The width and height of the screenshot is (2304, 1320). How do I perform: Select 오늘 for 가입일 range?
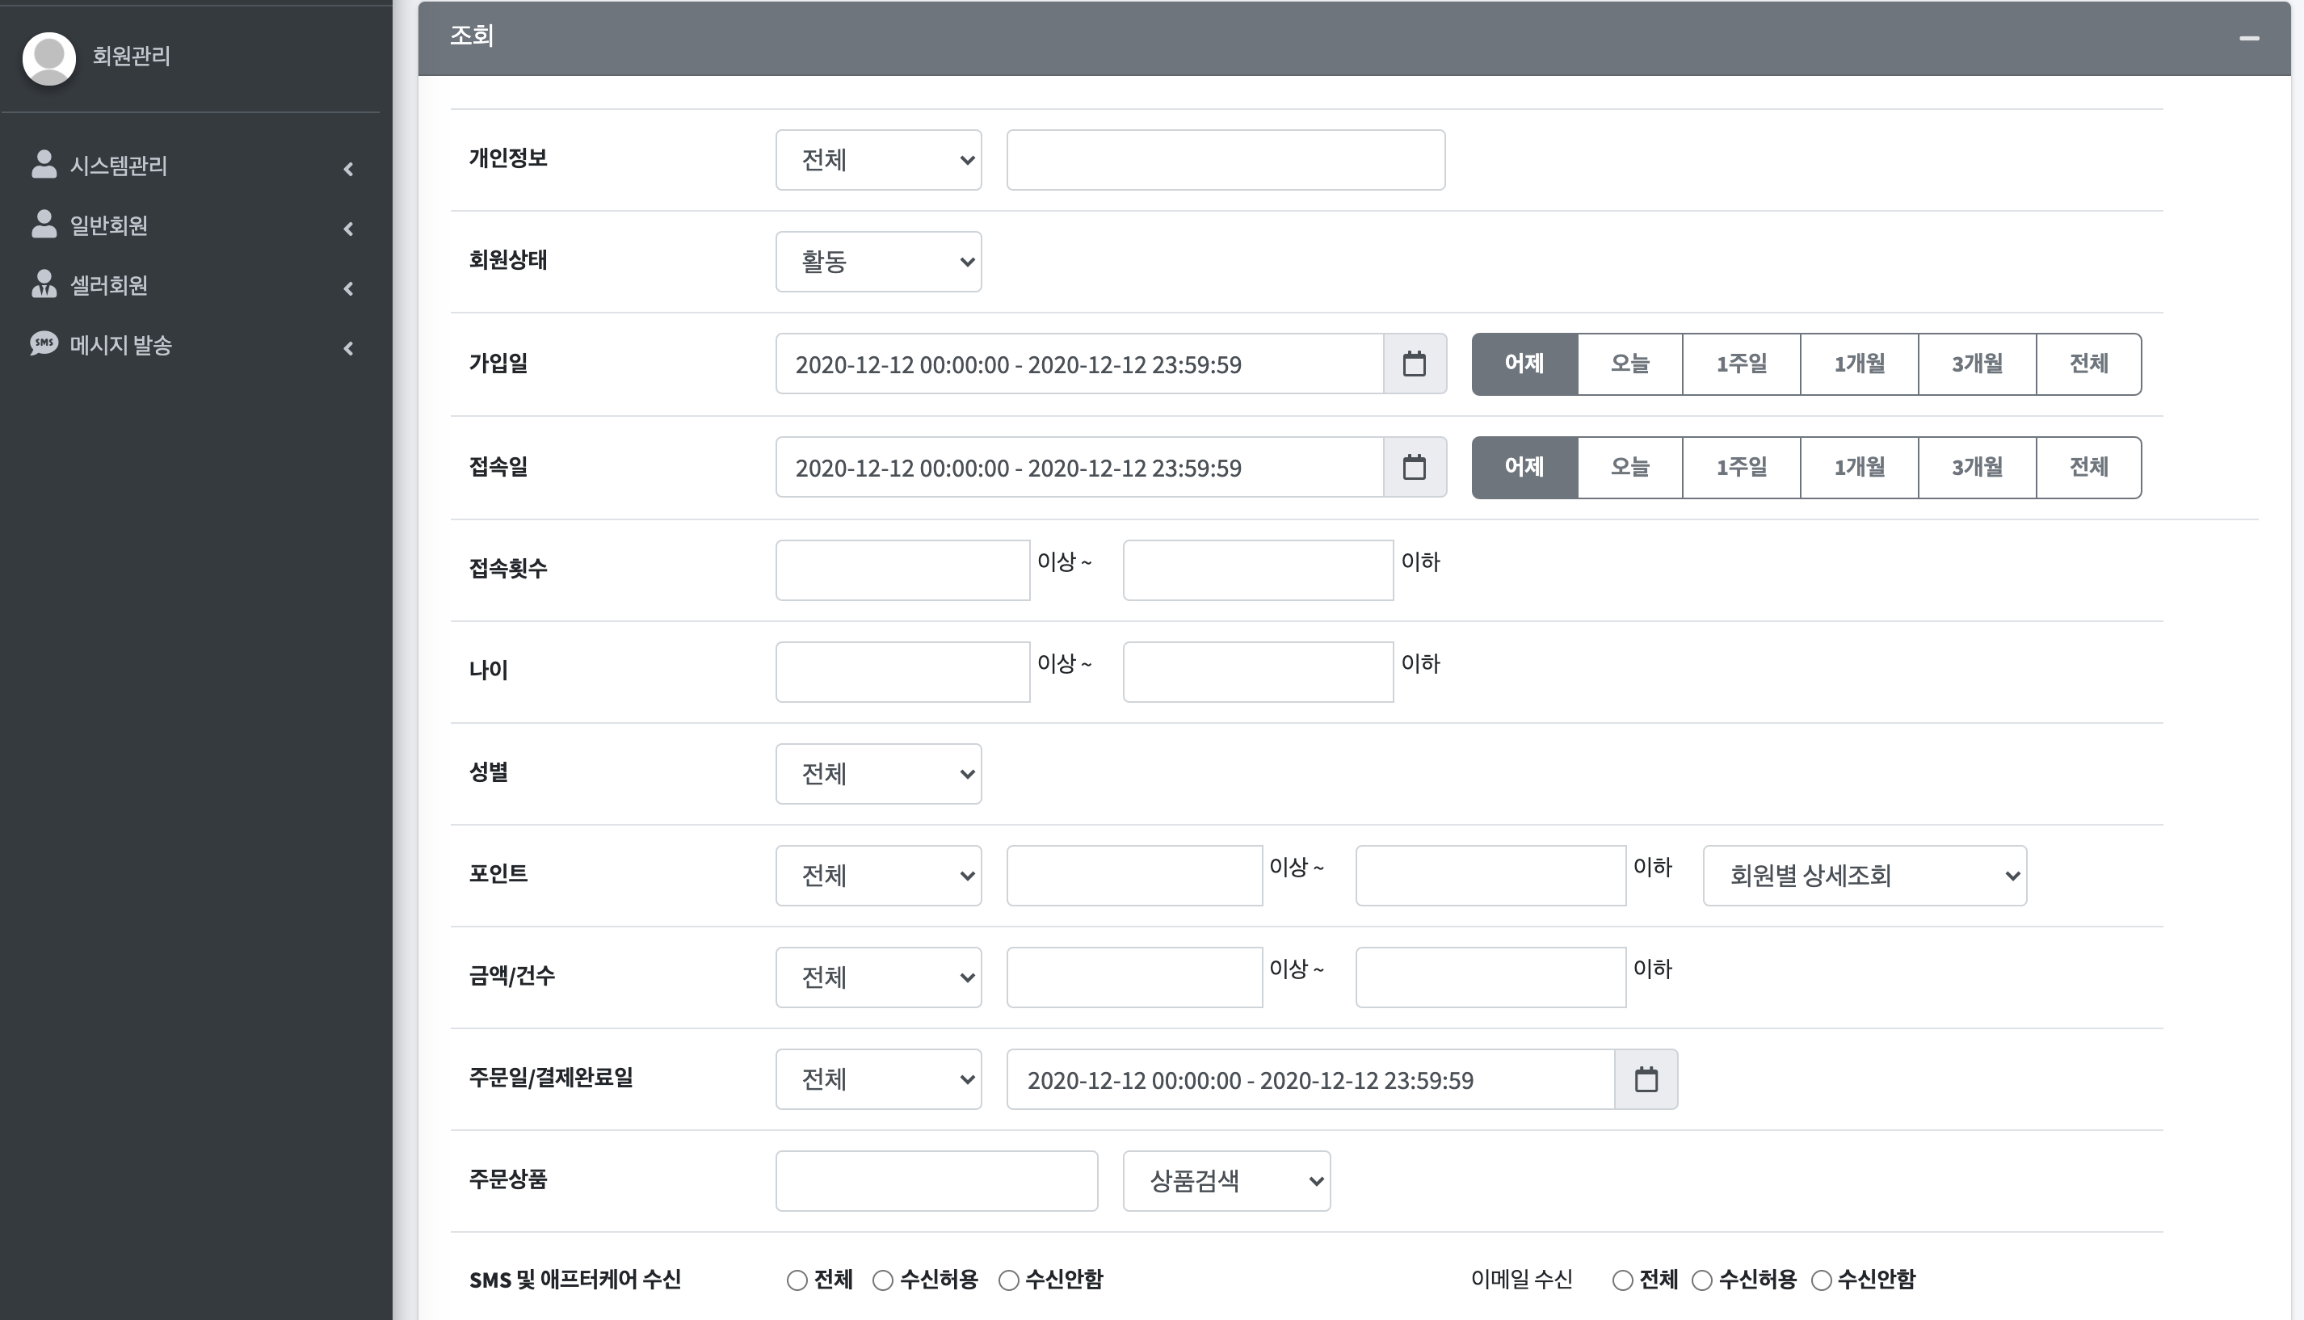pos(1629,364)
